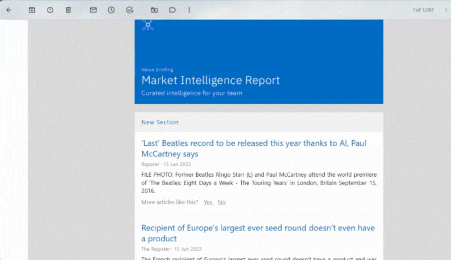Screen dimensions: 451x260
Task: Open the 'Last' Beatles record article
Action: click(253, 148)
